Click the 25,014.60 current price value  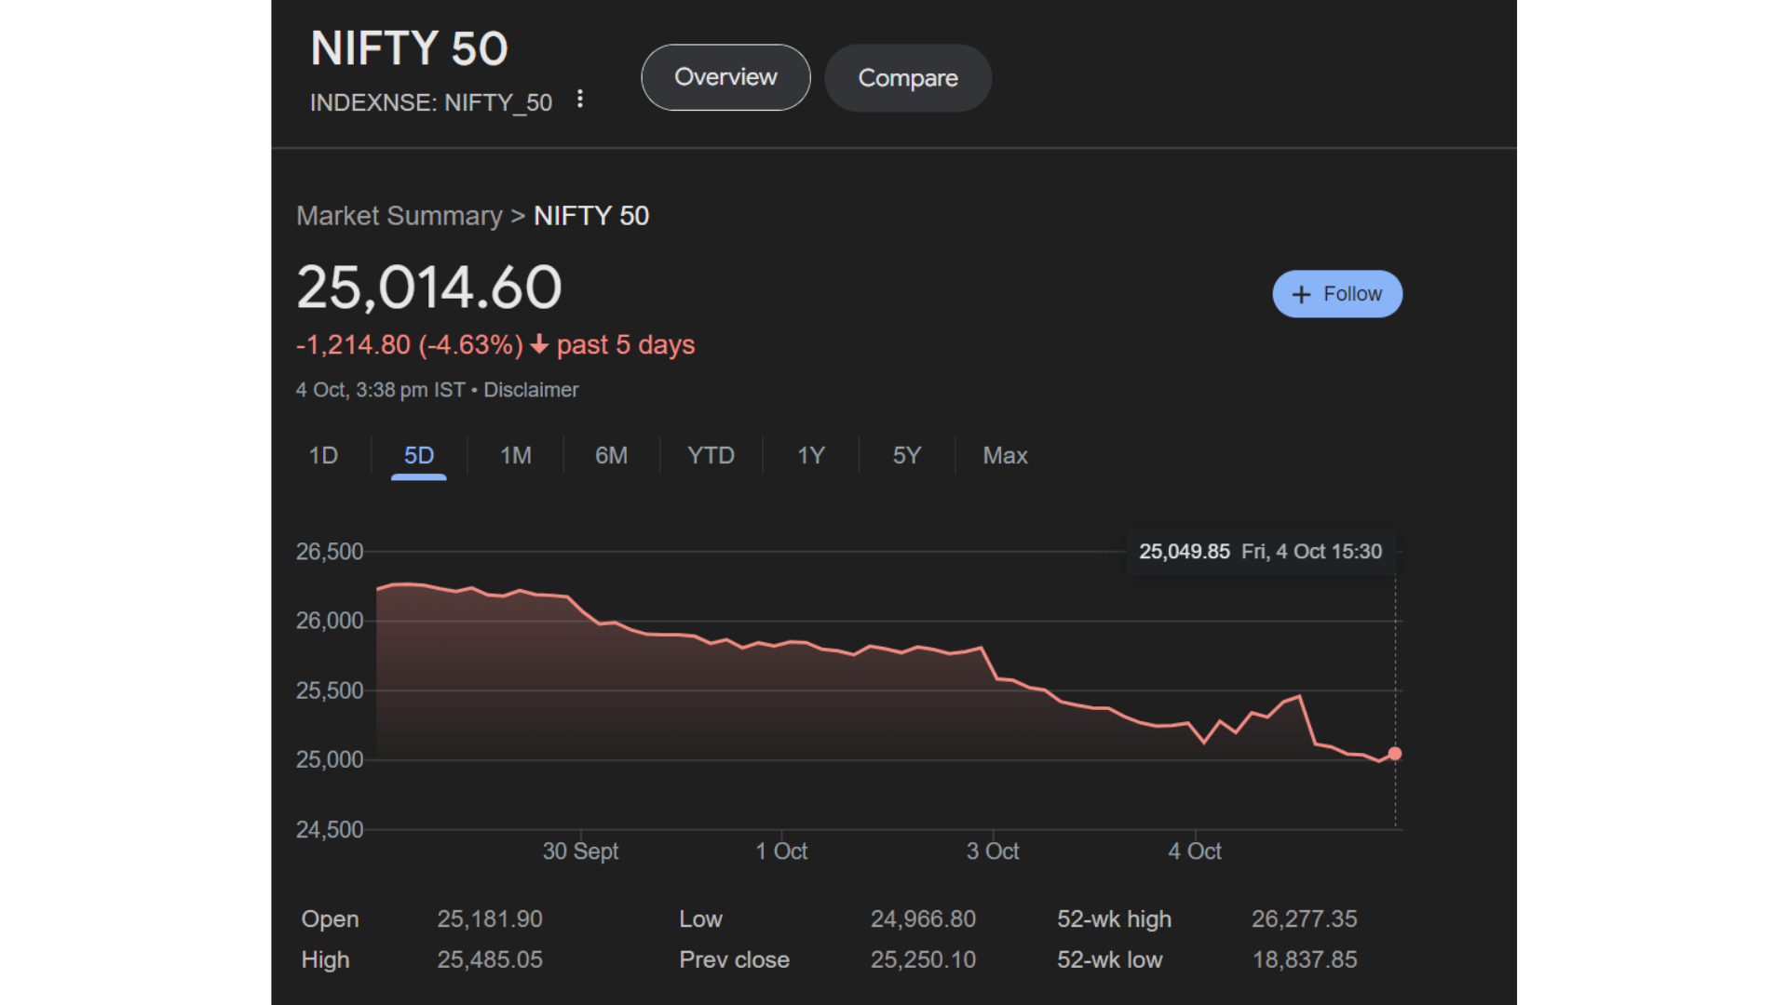(x=428, y=288)
